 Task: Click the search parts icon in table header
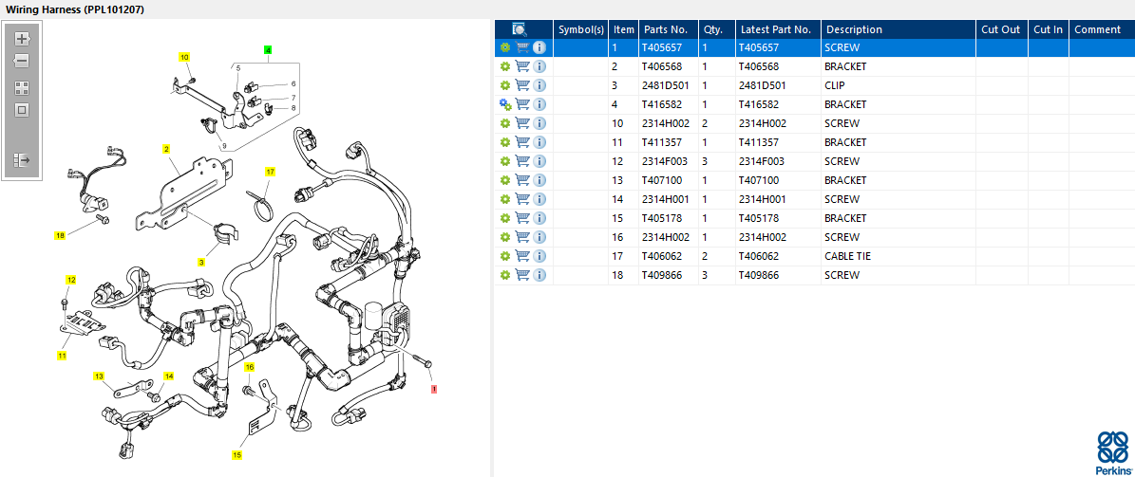pos(519,28)
